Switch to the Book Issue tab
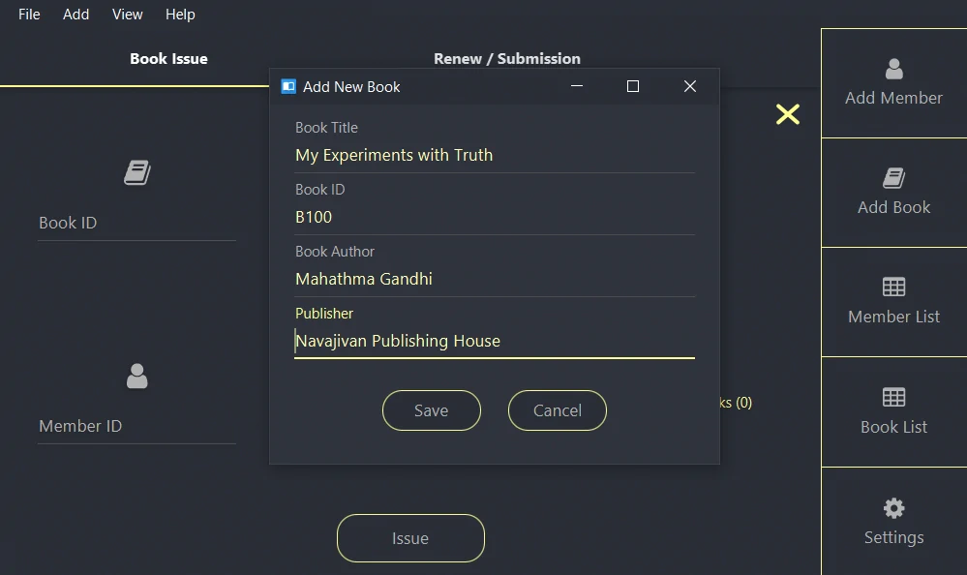The image size is (967, 575). coord(168,58)
